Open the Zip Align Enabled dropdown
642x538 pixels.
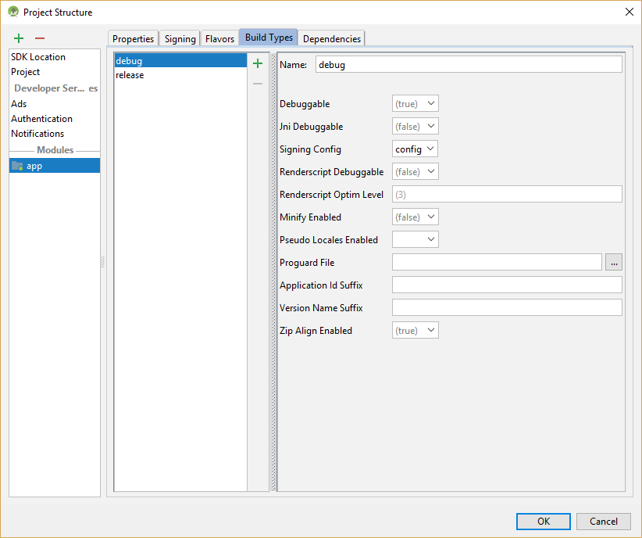pos(415,330)
